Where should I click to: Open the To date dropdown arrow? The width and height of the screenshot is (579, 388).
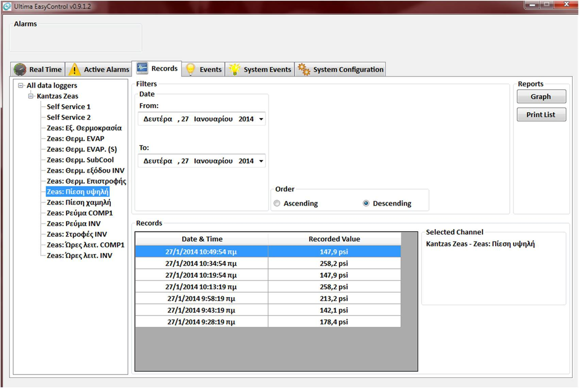[x=261, y=161]
